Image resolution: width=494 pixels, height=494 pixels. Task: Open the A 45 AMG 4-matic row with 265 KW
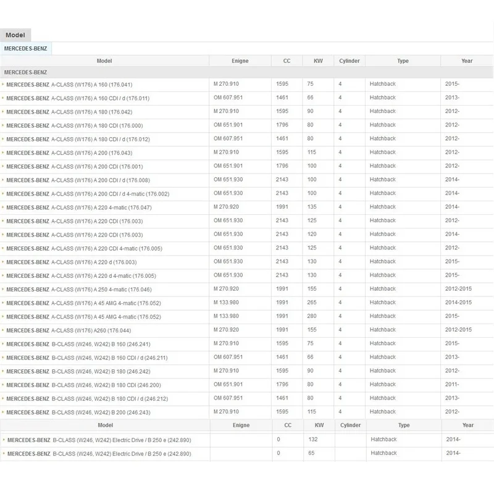pyautogui.click(x=83, y=303)
